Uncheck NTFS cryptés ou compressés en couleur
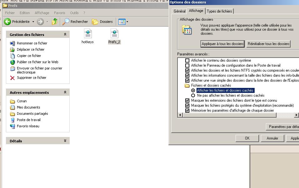The width and height of the screenshot is (299, 188). click(187, 70)
